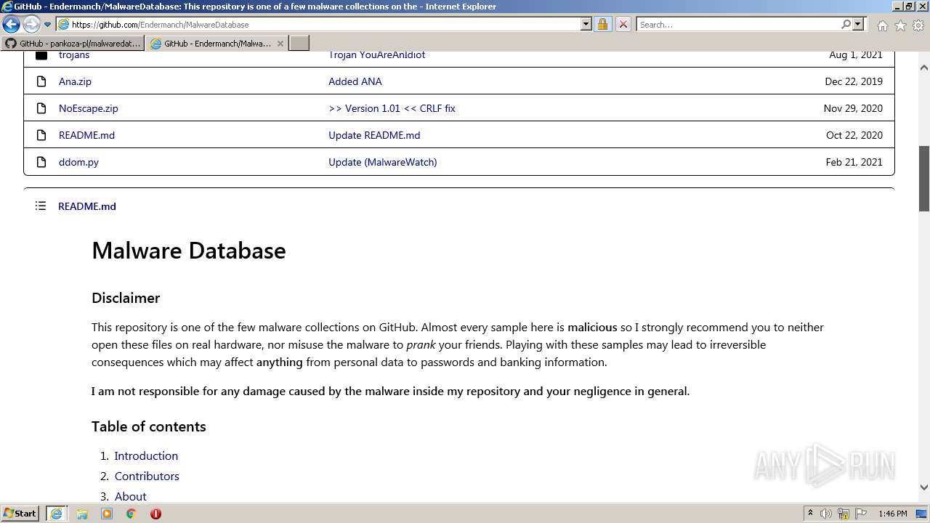Open the Tools gear icon
Screen dimensions: 930x523
click(918, 25)
